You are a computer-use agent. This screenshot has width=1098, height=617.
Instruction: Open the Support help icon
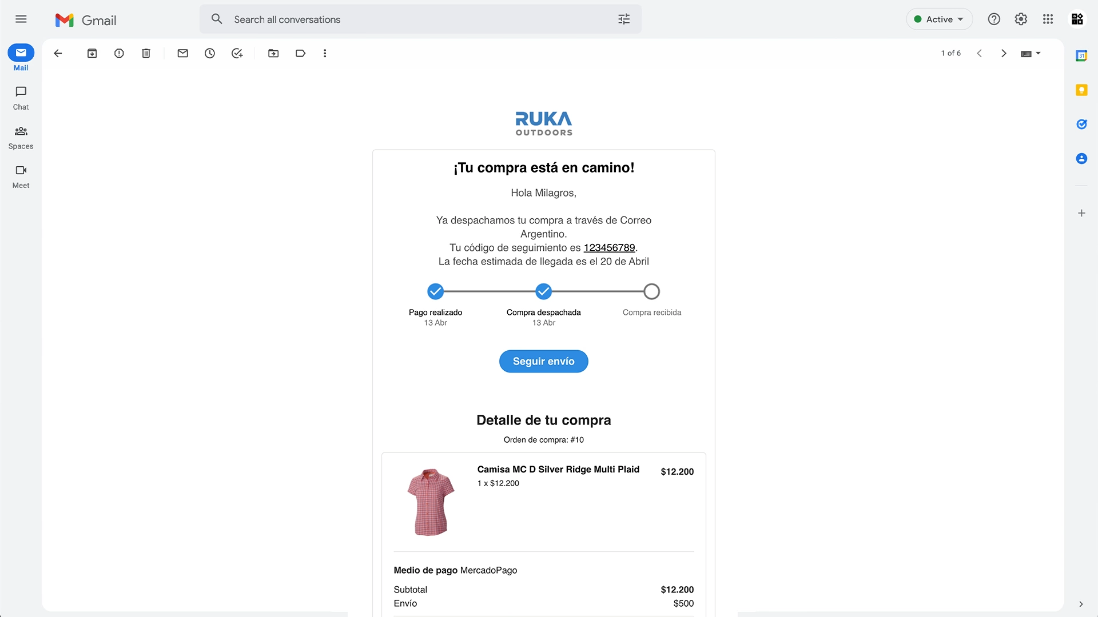tap(994, 19)
